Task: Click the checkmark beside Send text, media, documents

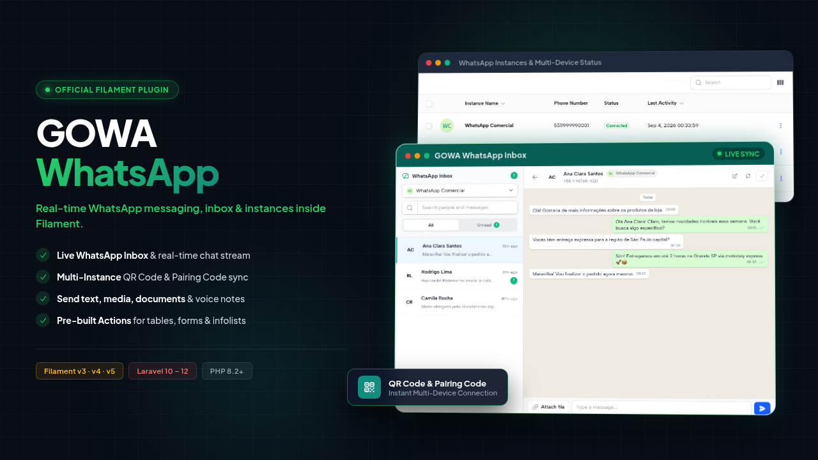Action: 43,298
